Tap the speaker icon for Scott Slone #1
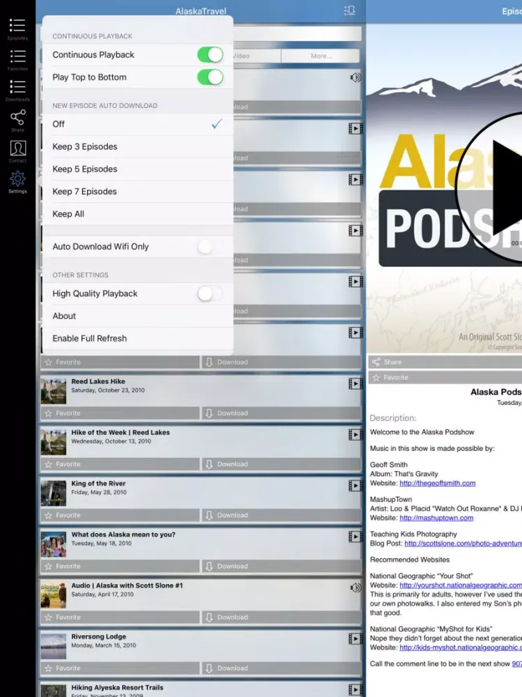The width and height of the screenshot is (522, 697). point(356,588)
